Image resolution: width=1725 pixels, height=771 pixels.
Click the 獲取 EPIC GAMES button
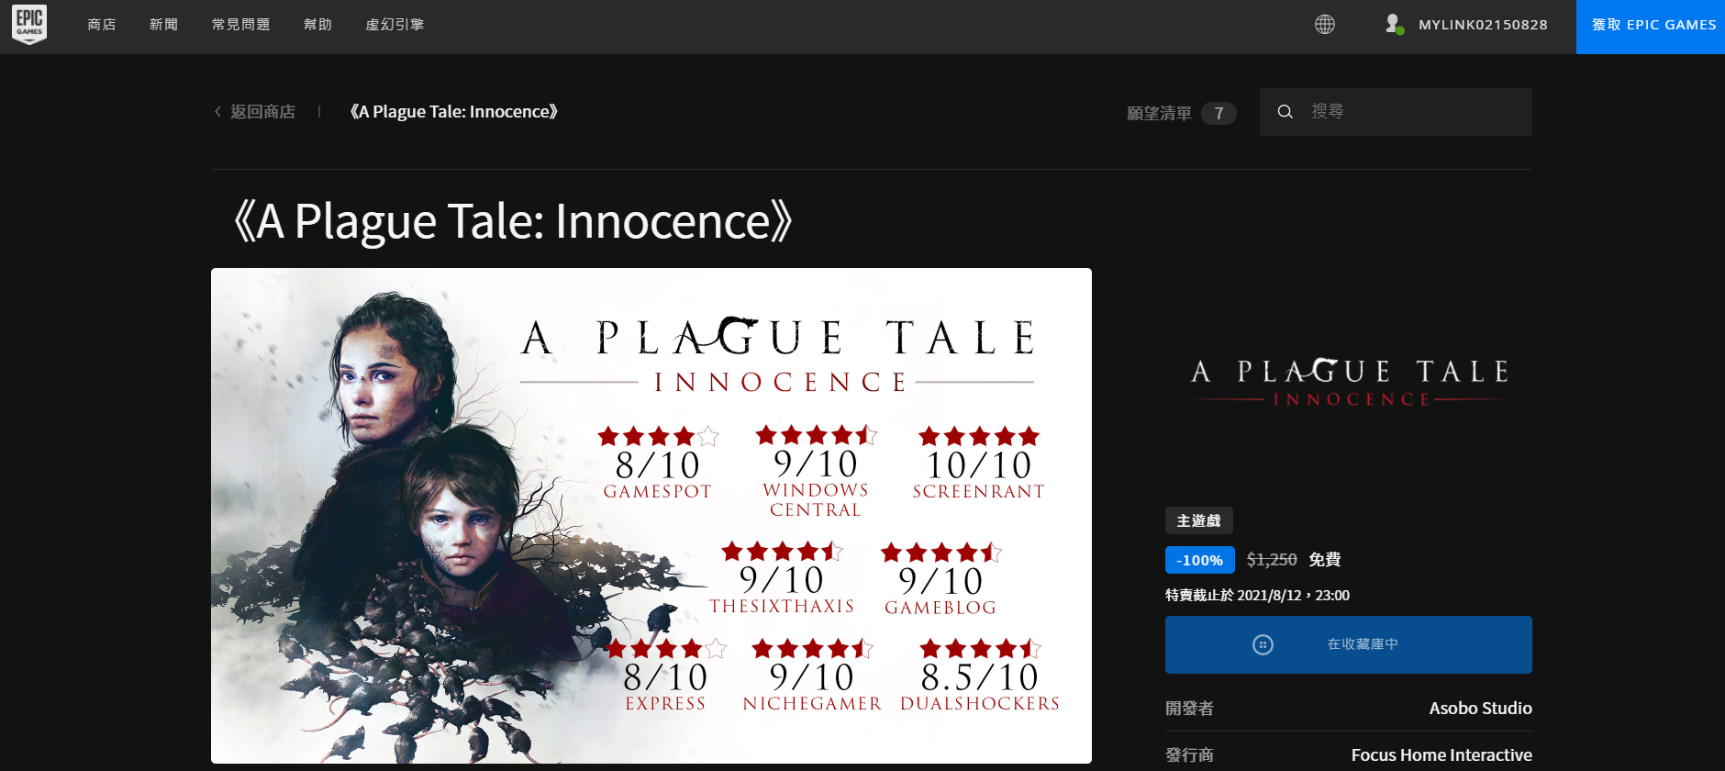click(1651, 27)
